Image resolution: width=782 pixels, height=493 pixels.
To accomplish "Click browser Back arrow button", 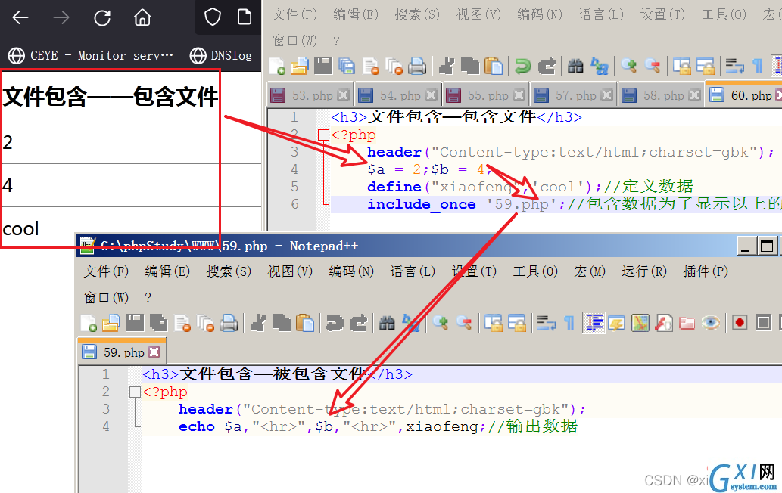I will point(20,18).
